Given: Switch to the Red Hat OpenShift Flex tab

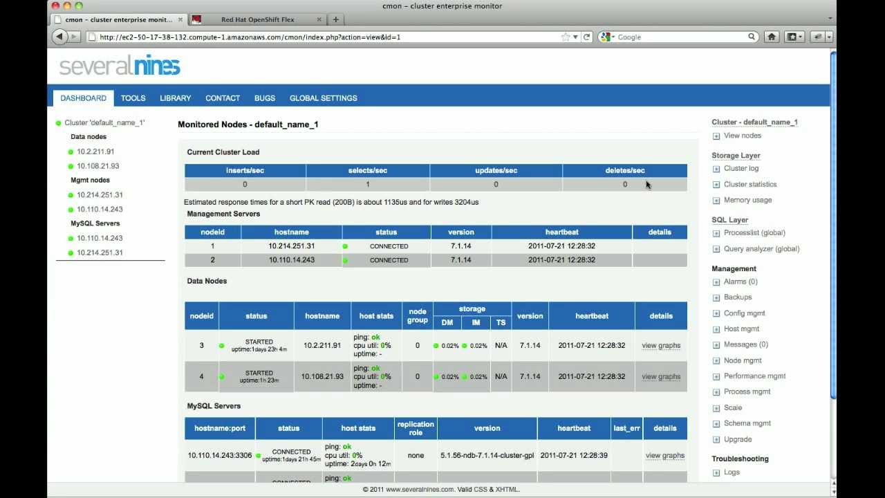Looking at the screenshot, I should coord(257,19).
